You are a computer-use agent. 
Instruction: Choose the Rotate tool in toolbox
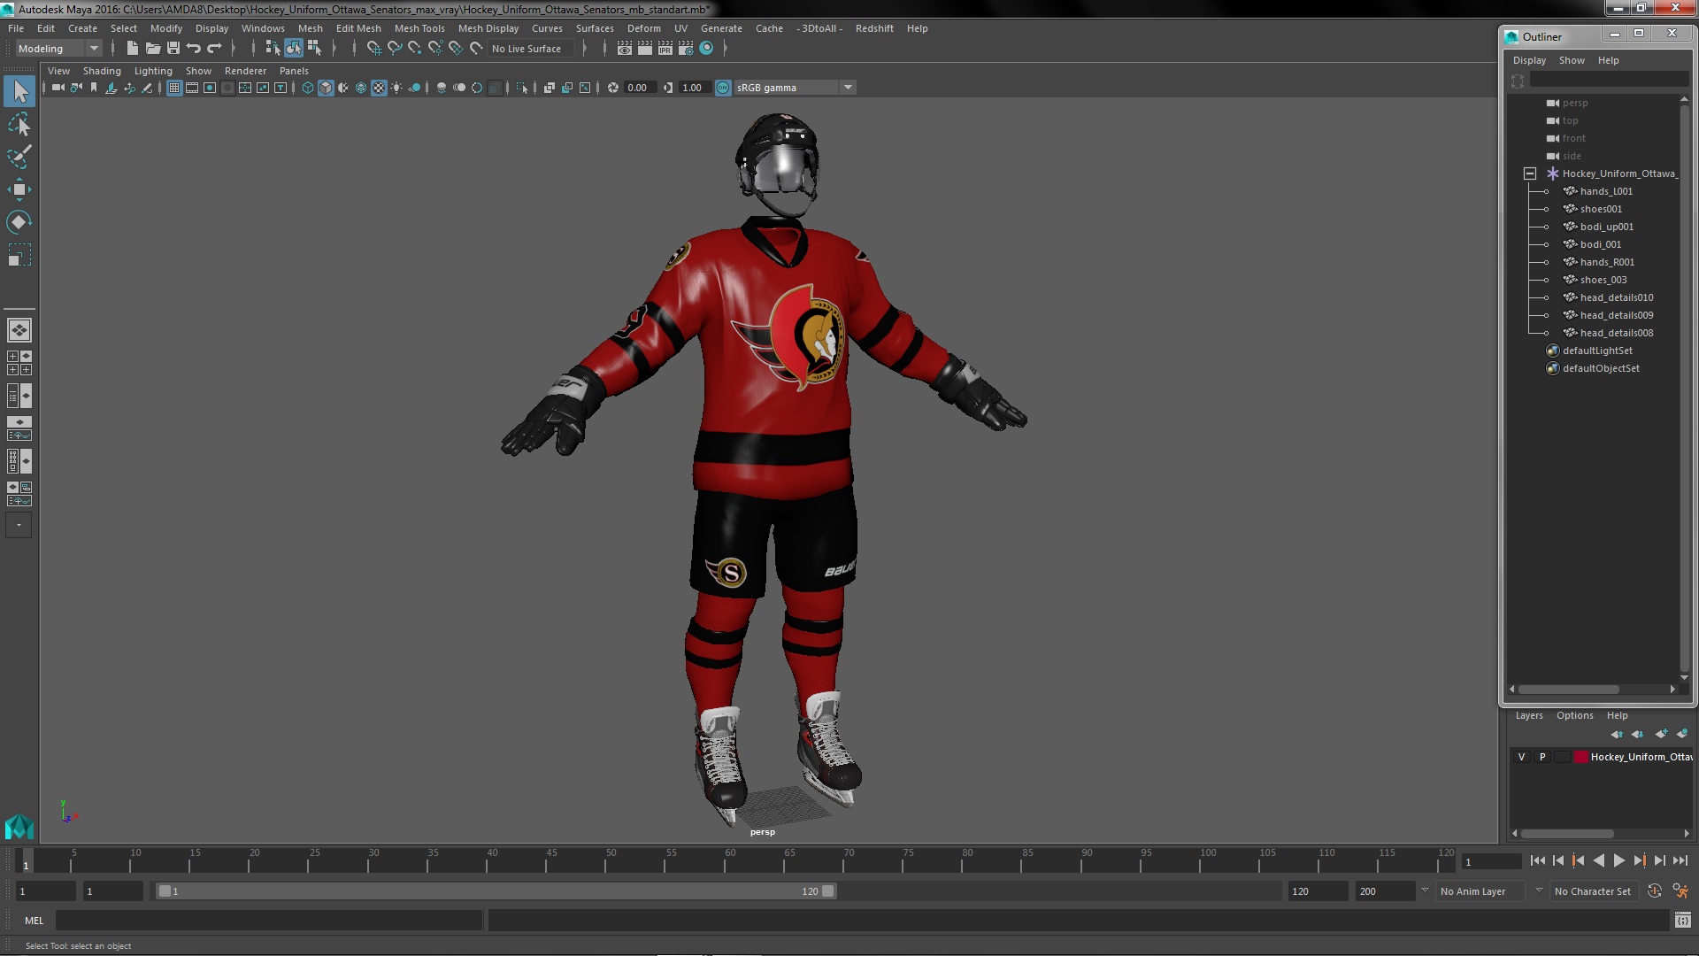19,221
